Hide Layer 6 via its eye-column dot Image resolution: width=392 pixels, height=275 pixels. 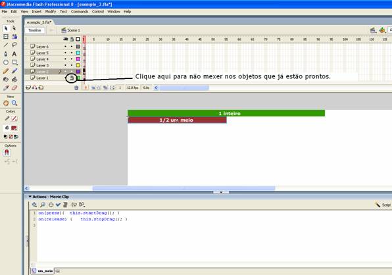pos(65,47)
